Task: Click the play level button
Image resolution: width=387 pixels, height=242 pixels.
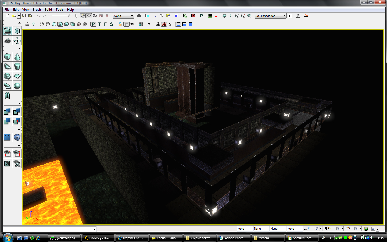Action: point(290,16)
